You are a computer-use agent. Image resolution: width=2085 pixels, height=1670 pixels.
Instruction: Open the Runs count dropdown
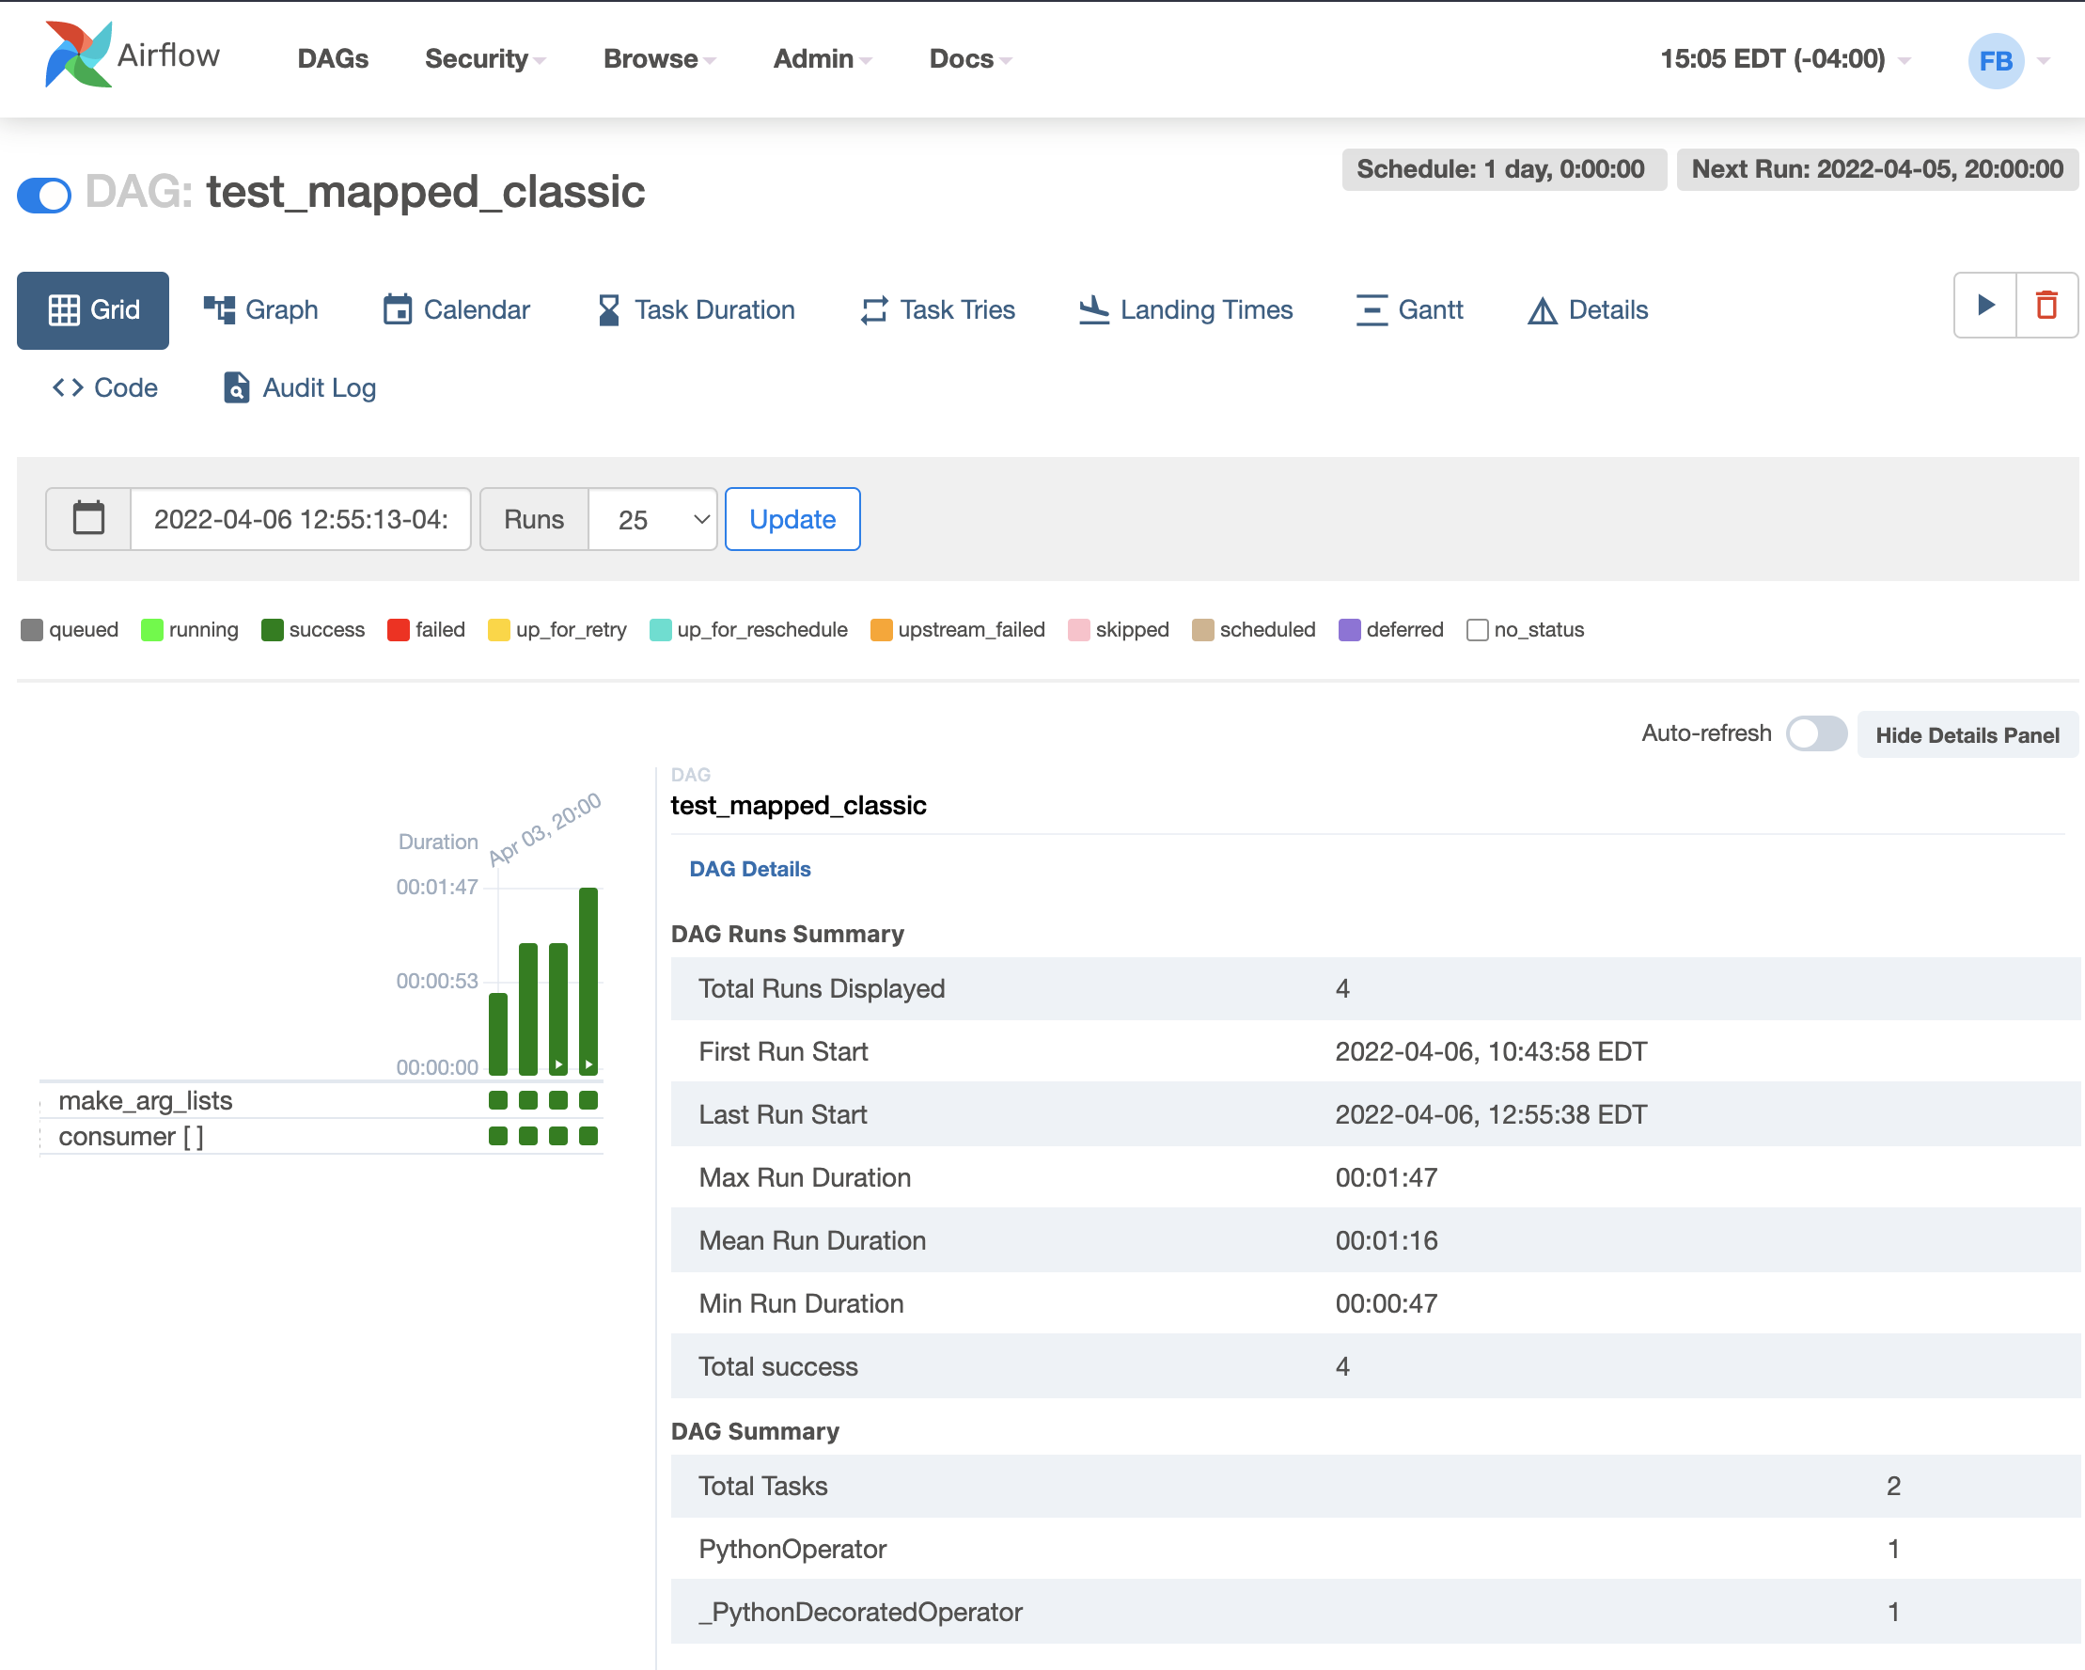click(x=652, y=520)
